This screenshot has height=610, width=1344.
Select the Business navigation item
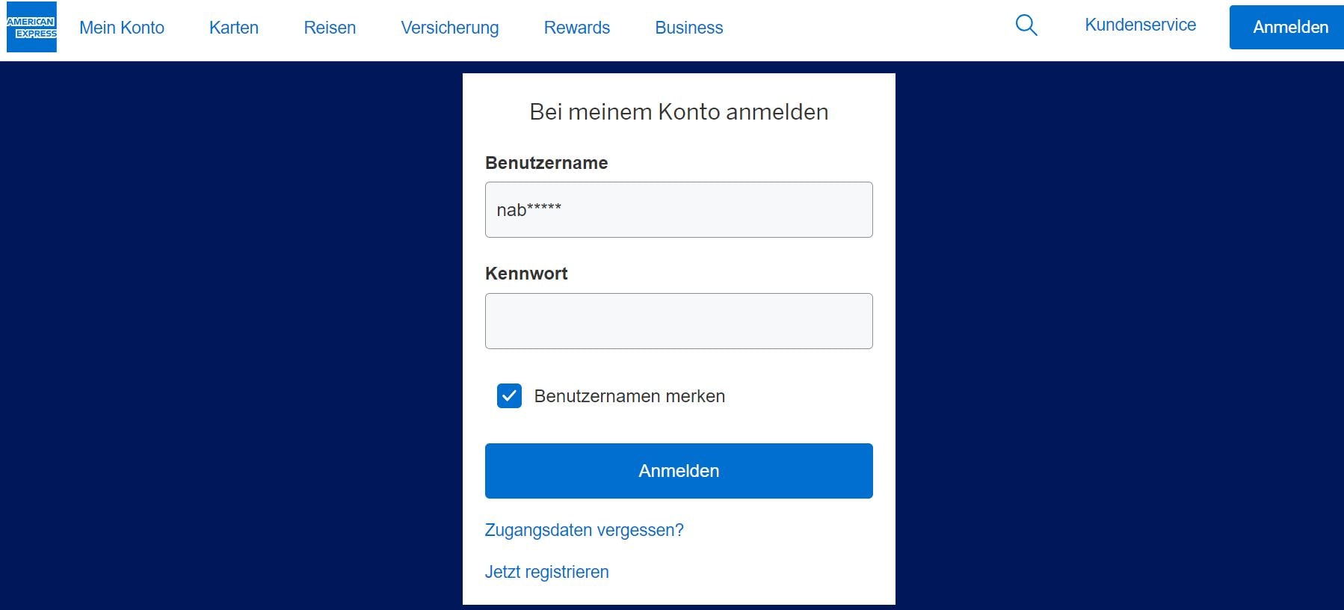point(688,28)
